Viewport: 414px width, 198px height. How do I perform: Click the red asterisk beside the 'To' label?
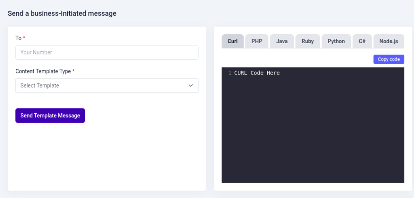24,38
